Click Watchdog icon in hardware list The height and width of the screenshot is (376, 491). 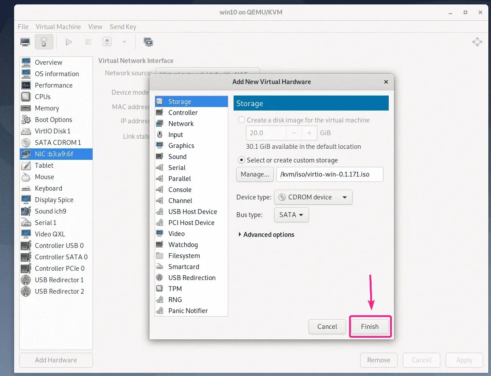pyautogui.click(x=160, y=245)
